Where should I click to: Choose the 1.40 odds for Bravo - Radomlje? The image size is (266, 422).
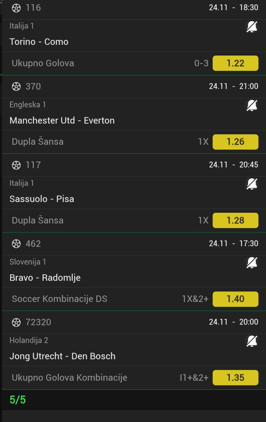click(235, 299)
